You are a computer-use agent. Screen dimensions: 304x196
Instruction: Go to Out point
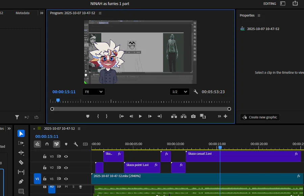pos(159,116)
